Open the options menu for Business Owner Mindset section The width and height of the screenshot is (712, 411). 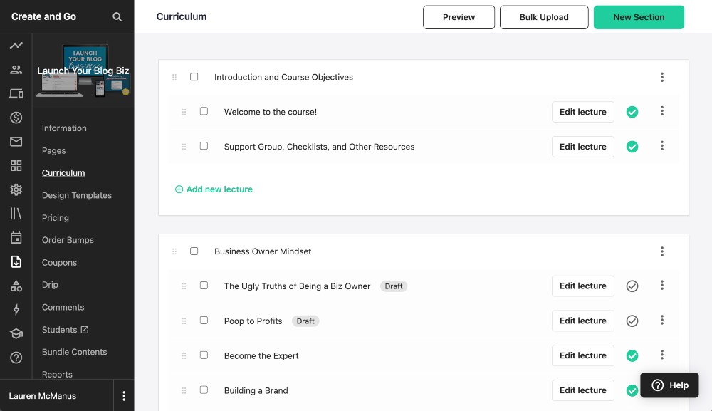point(662,251)
